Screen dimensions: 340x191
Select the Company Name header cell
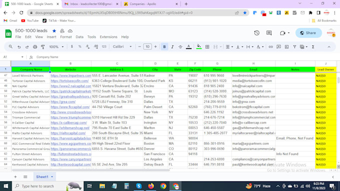(30, 69)
